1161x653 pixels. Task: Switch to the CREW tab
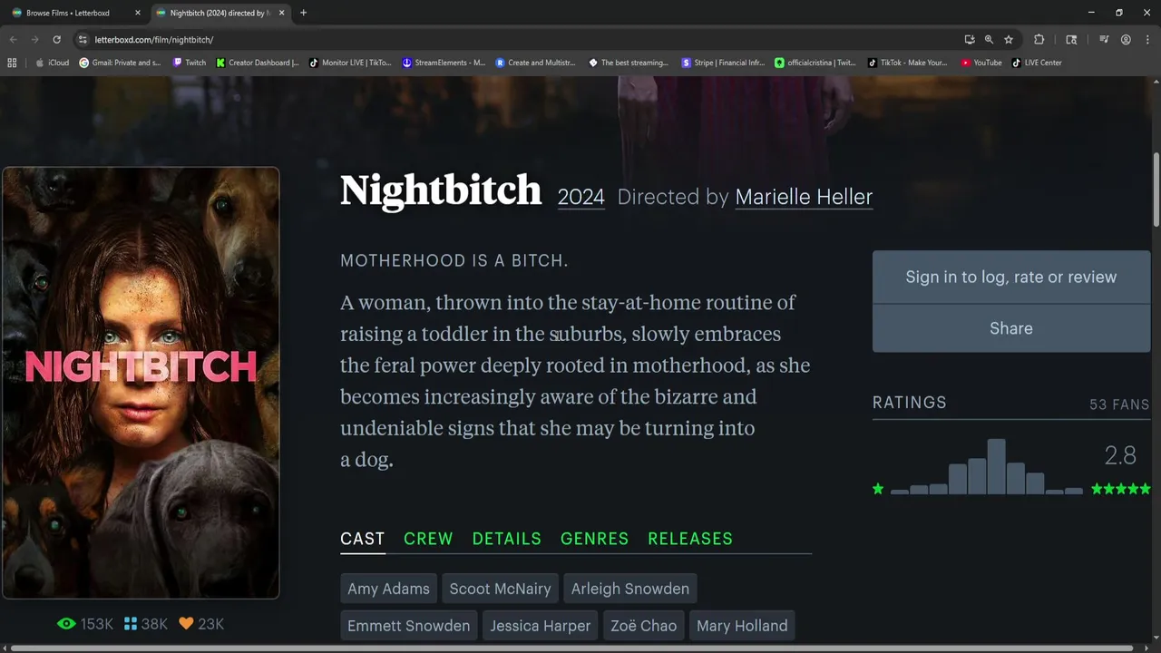(428, 539)
